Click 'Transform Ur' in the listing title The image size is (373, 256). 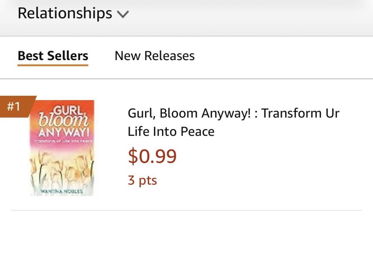coord(301,113)
